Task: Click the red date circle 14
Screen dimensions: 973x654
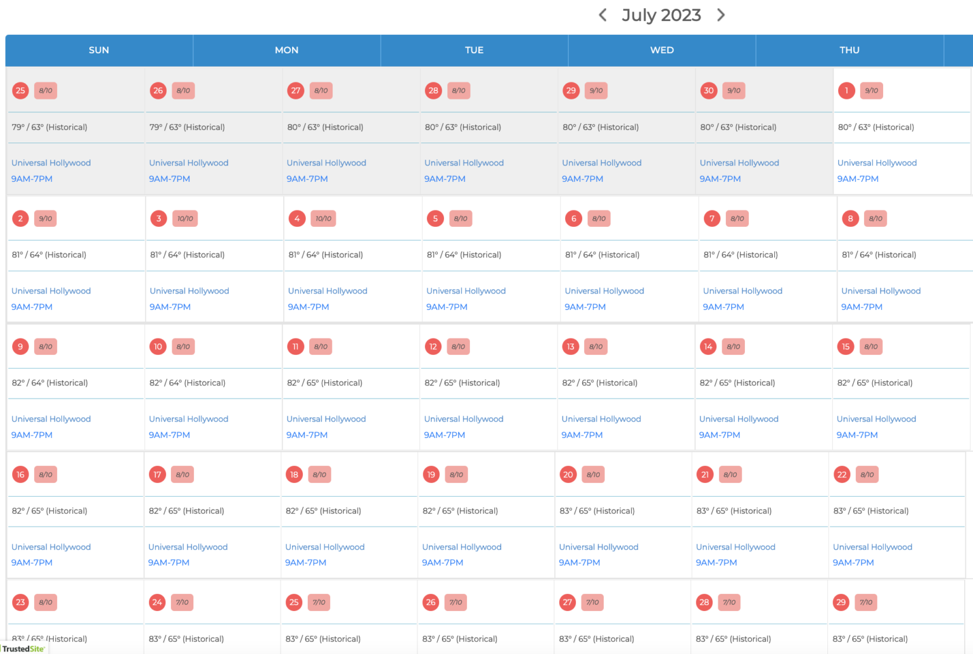Action: (x=708, y=347)
